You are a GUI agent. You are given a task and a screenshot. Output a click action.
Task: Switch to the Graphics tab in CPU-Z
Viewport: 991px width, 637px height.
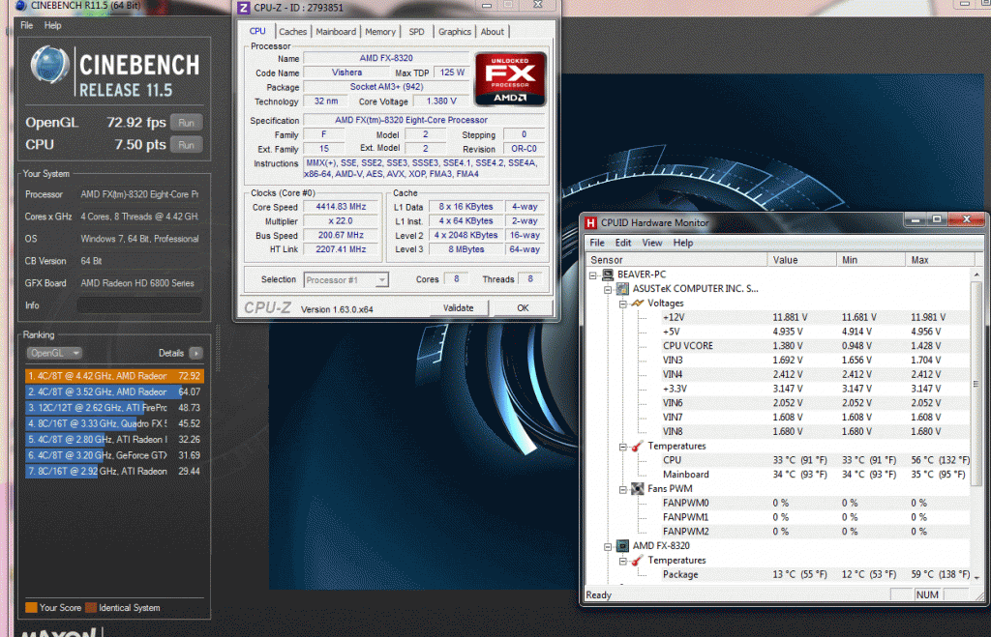pos(455,32)
